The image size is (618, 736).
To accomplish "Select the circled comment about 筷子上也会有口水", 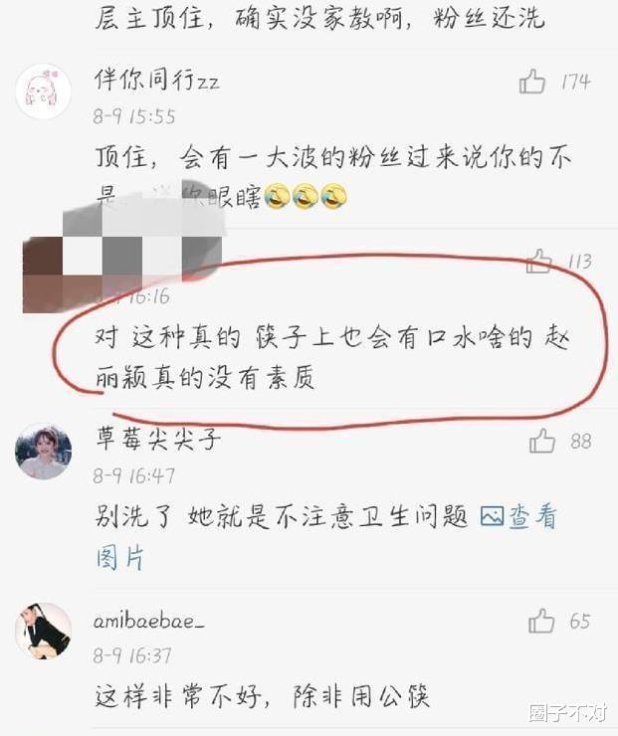I will [331, 358].
